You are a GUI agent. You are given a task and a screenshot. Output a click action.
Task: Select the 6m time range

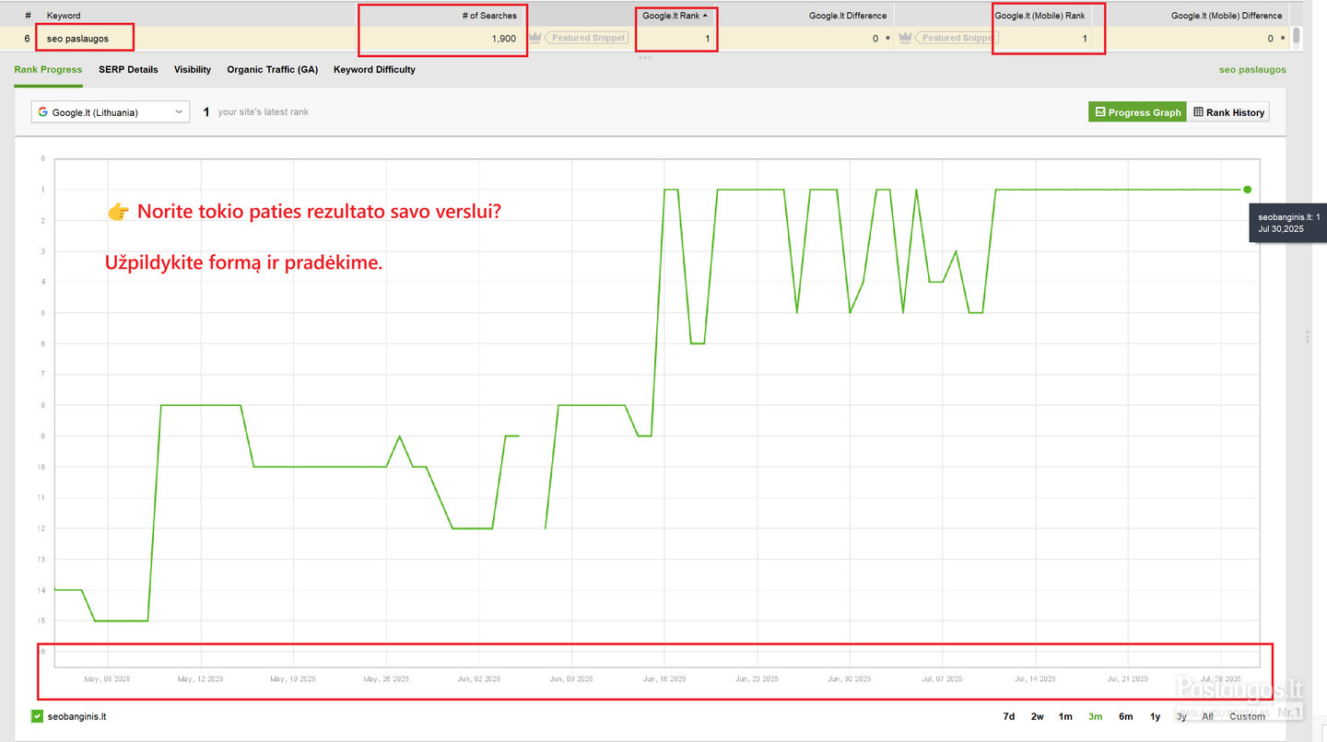(x=1125, y=716)
